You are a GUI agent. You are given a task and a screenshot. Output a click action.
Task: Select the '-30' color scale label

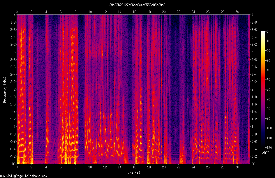pos(268,61)
